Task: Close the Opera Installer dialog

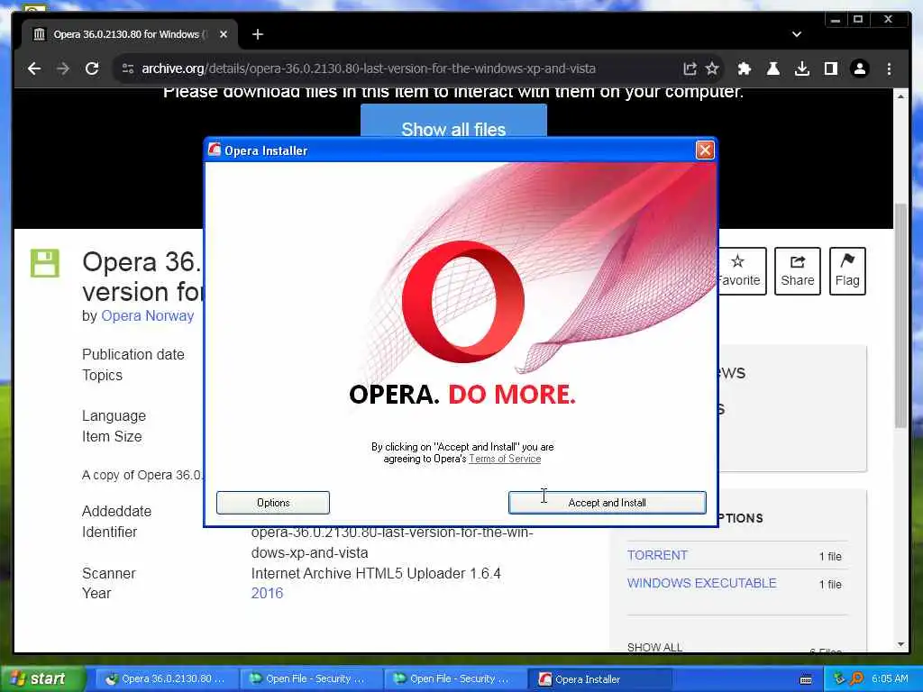Action: point(705,150)
